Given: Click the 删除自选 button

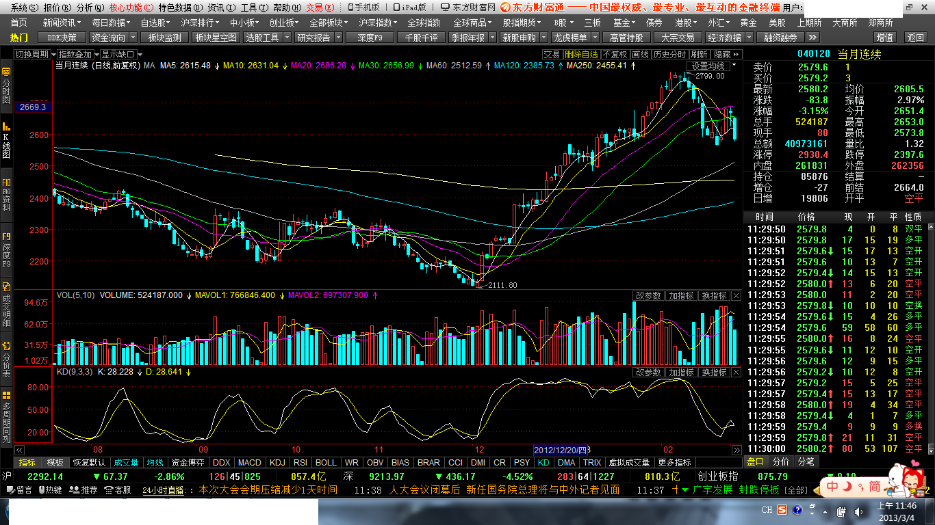Looking at the screenshot, I should coord(581,54).
